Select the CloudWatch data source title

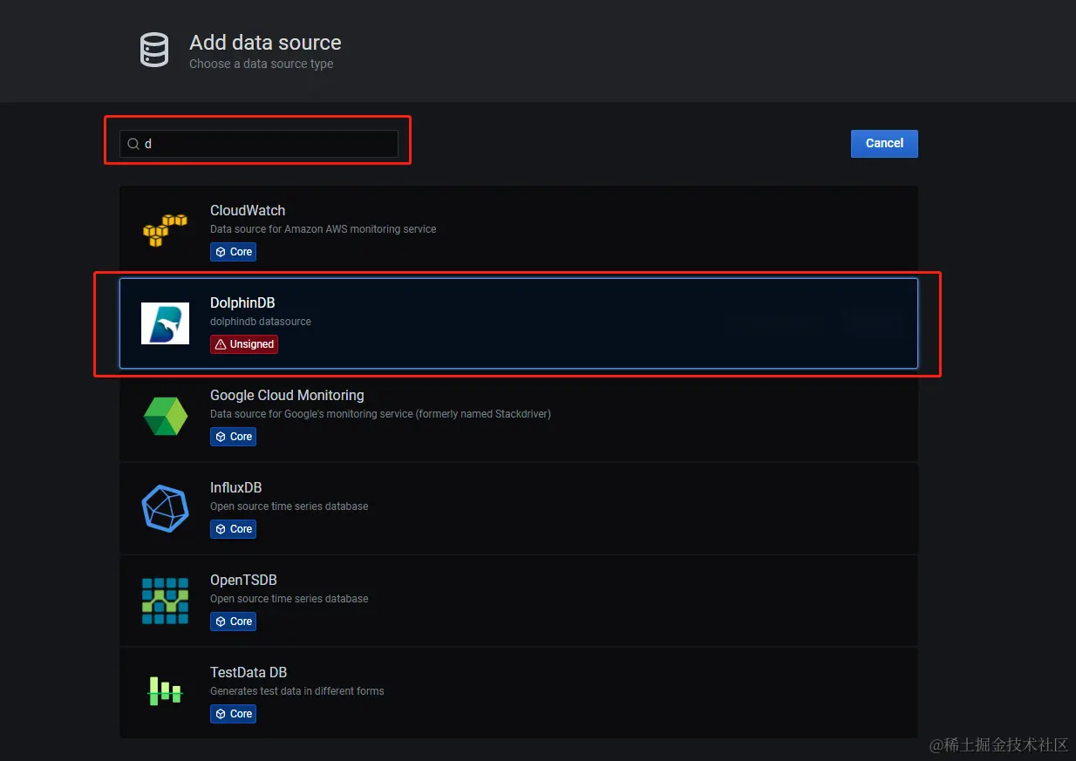(x=248, y=210)
